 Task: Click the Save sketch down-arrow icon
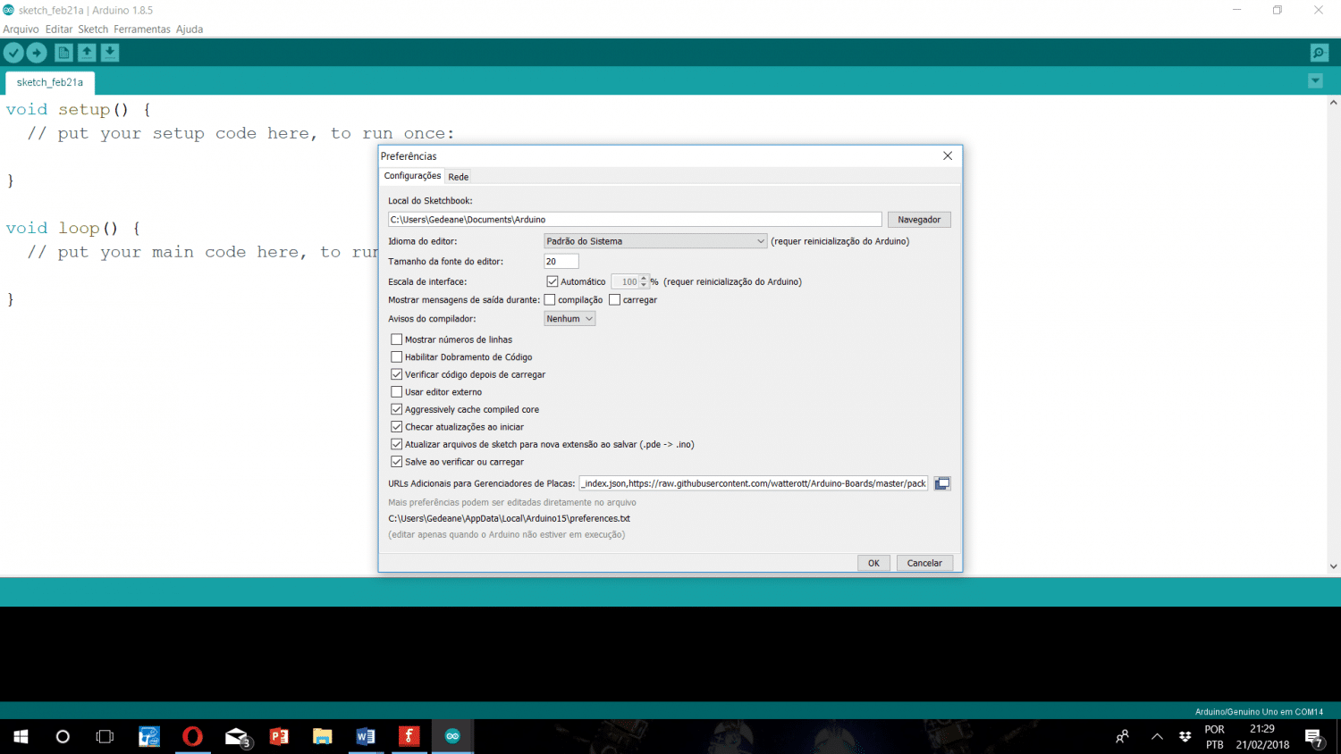coord(110,53)
